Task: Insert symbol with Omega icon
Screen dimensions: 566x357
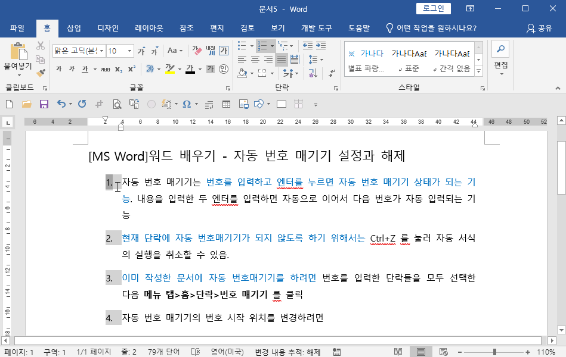Action: 187,105
